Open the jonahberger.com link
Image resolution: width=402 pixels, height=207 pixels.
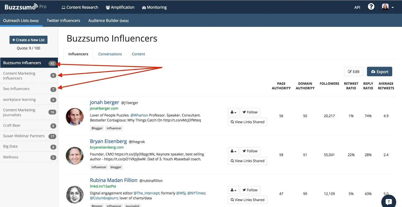104,108
